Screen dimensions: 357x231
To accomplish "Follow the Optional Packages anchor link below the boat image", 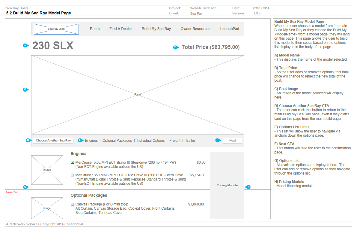I will point(117,141).
